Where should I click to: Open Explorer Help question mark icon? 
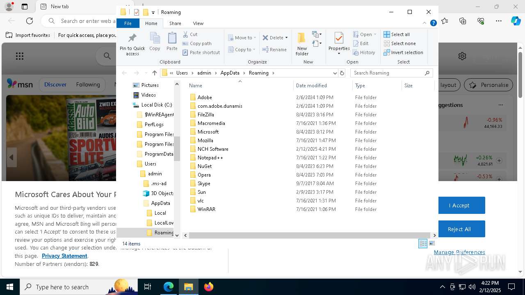[x=433, y=23]
